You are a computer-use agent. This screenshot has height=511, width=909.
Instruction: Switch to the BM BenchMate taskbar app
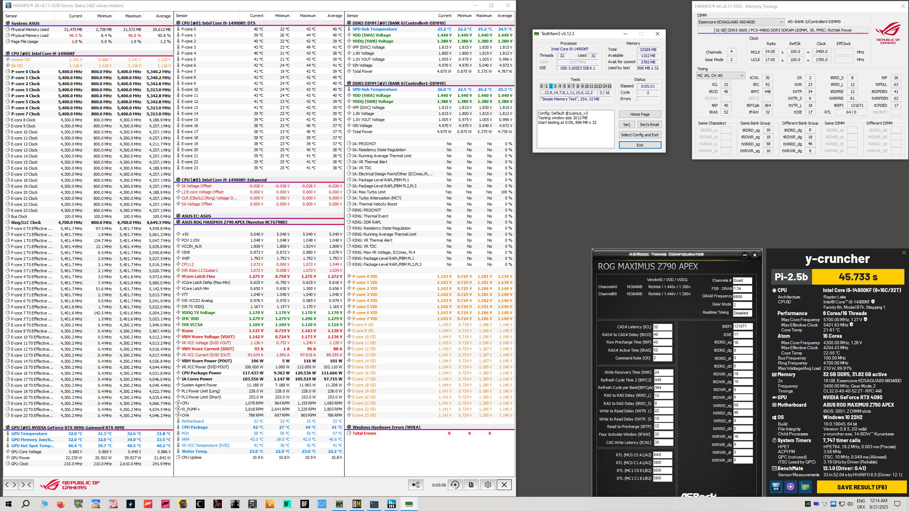point(356,504)
